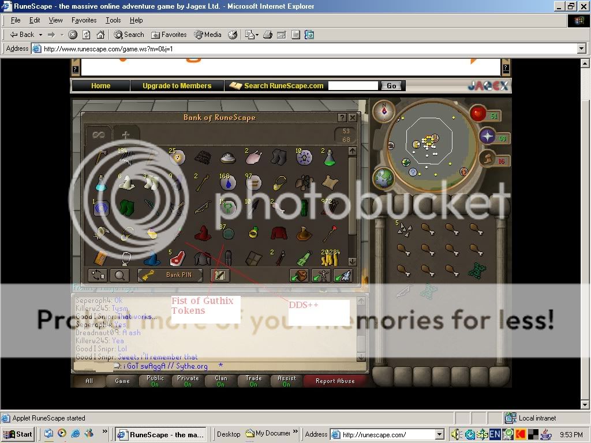Toggle the Public chat filter
591x443 pixels.
click(x=155, y=381)
